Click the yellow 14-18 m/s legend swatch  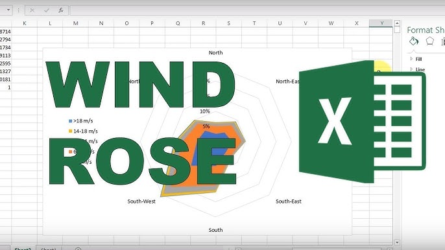tap(70, 131)
